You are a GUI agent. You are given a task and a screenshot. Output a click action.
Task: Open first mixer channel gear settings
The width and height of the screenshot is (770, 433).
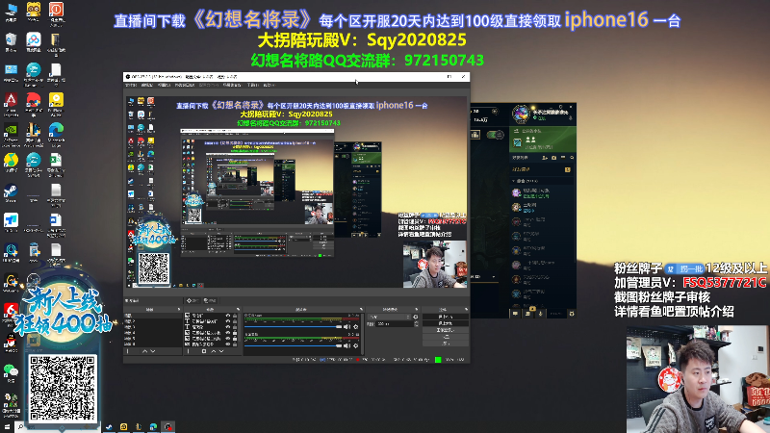(355, 326)
